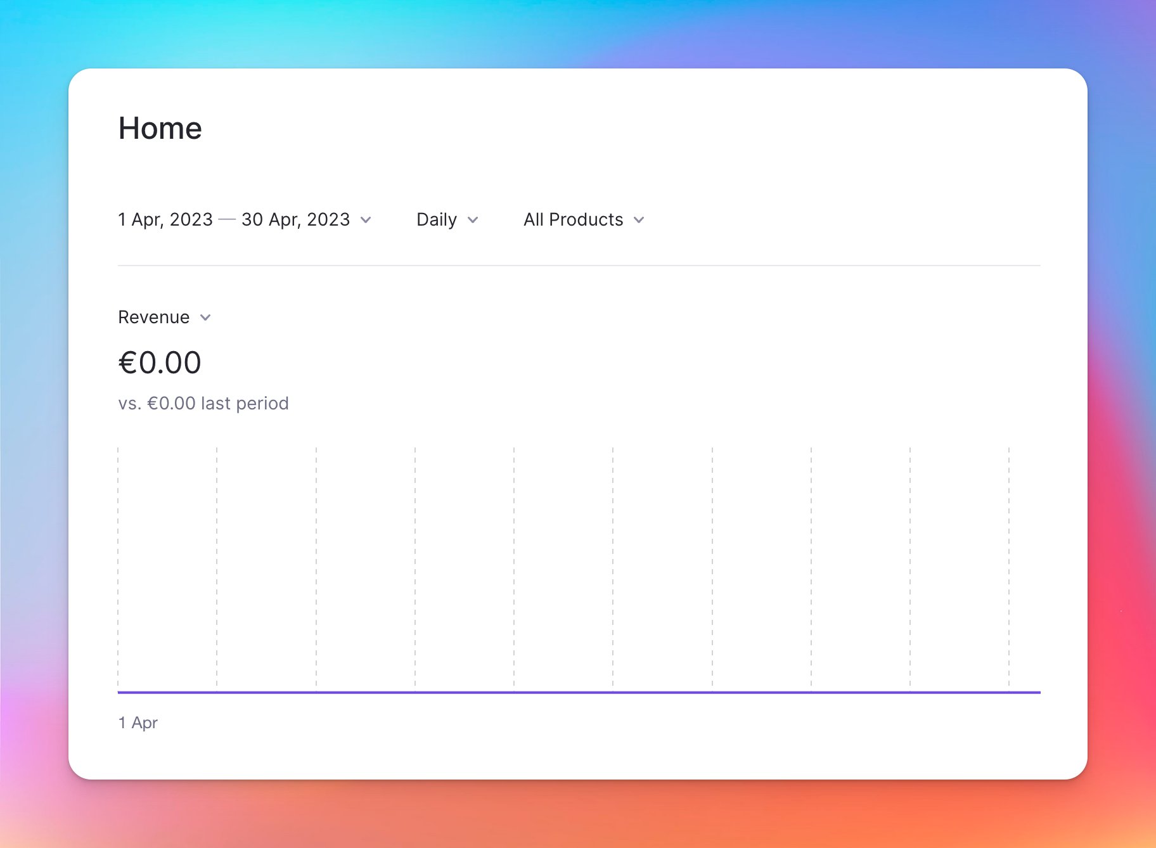This screenshot has width=1156, height=848.
Task: Click the horizontal divider below the filters
Action: point(578,266)
